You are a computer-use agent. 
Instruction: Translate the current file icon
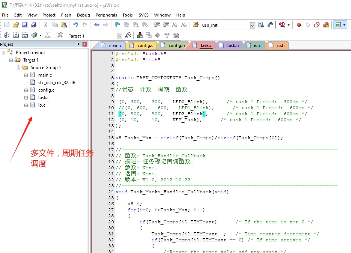[7, 35]
